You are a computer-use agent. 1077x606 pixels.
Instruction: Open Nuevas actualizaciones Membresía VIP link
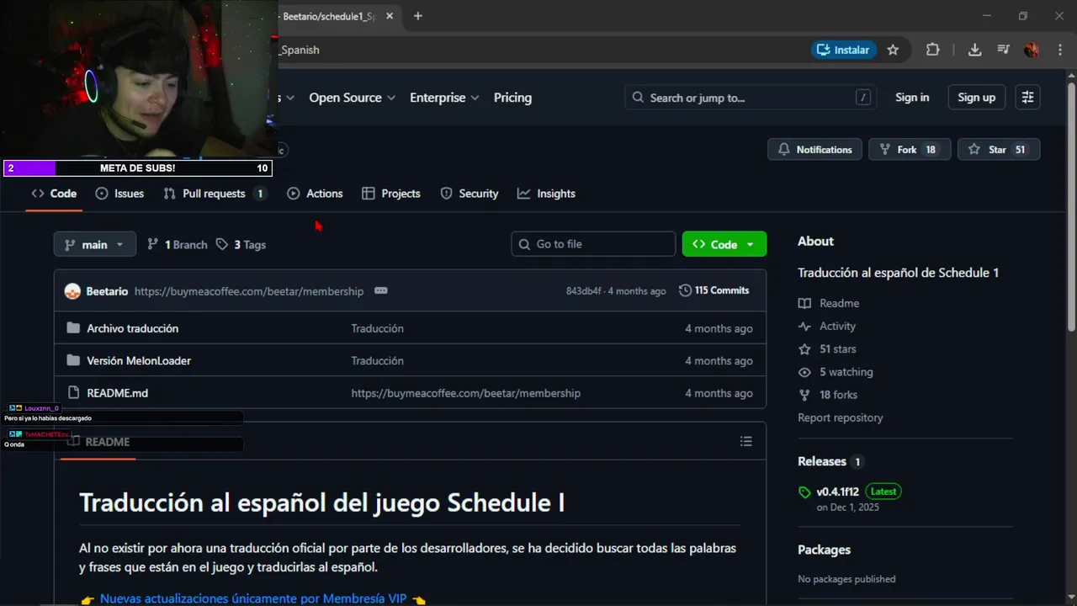pyautogui.click(x=253, y=598)
